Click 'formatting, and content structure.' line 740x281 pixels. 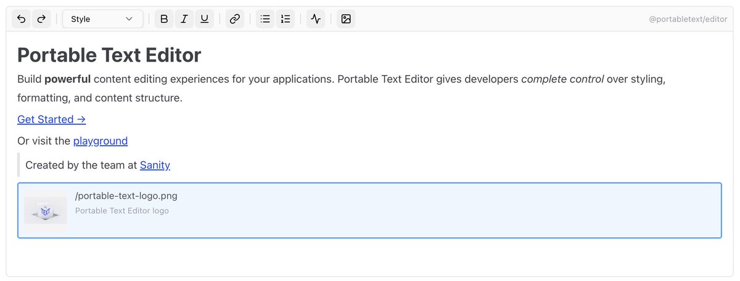(100, 98)
